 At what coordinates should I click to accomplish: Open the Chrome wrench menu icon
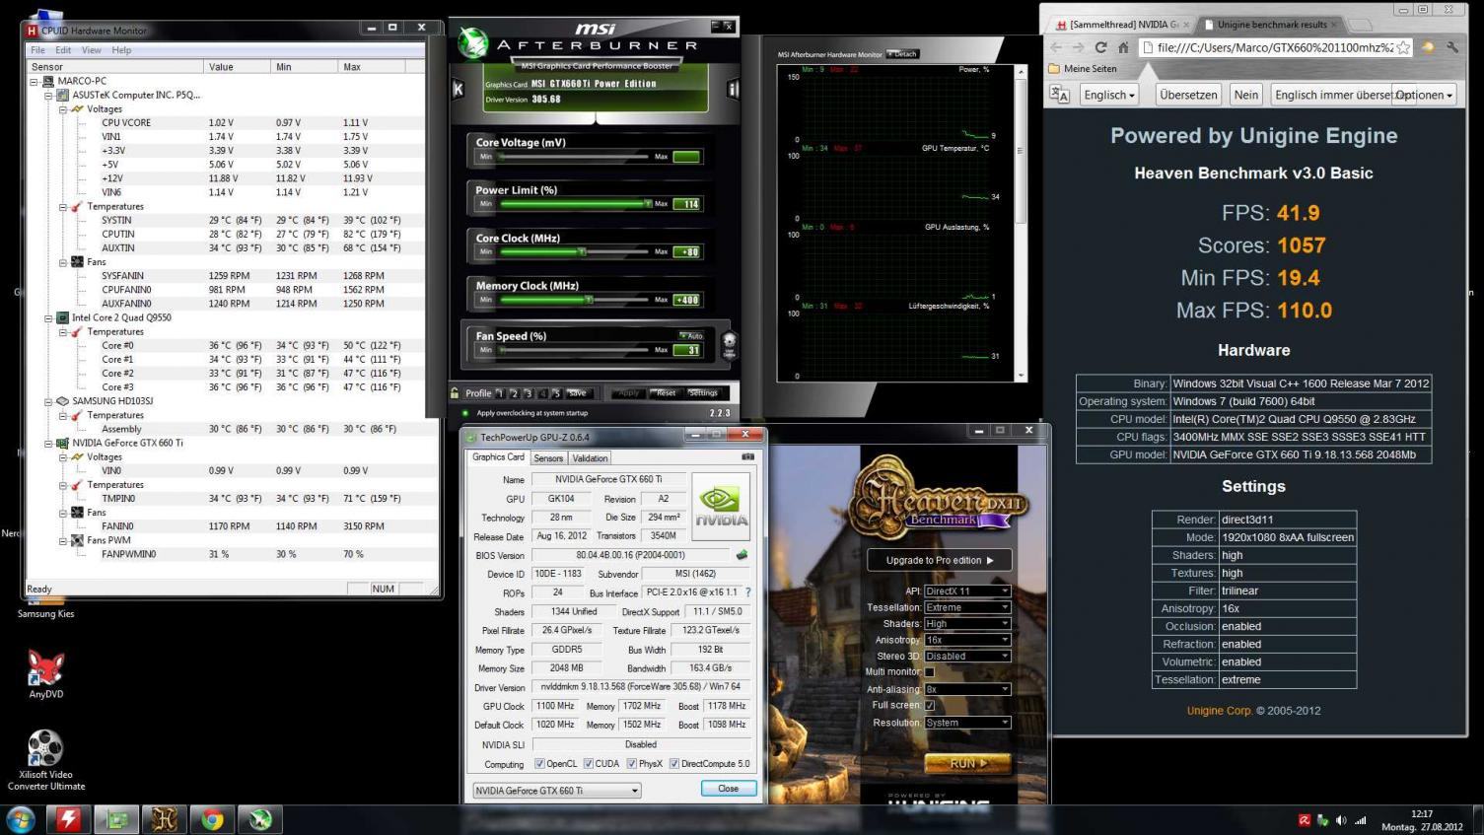(x=1451, y=47)
